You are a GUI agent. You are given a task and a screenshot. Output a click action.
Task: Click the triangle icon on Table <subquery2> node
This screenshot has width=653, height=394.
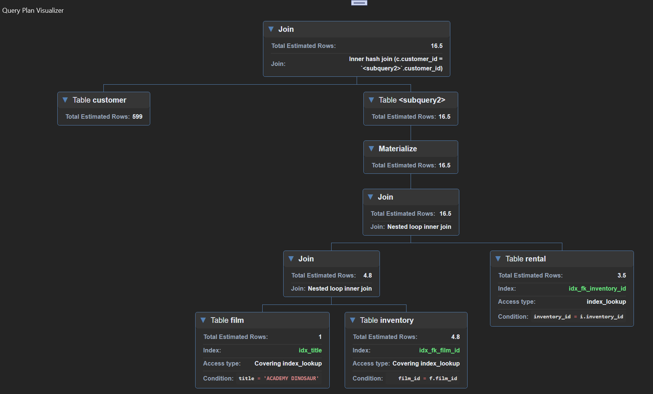[371, 100]
